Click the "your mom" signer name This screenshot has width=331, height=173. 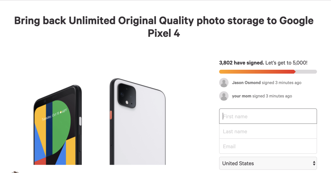click(242, 96)
